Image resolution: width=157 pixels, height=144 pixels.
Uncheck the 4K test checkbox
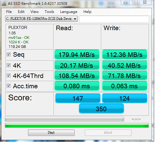point(8,65)
